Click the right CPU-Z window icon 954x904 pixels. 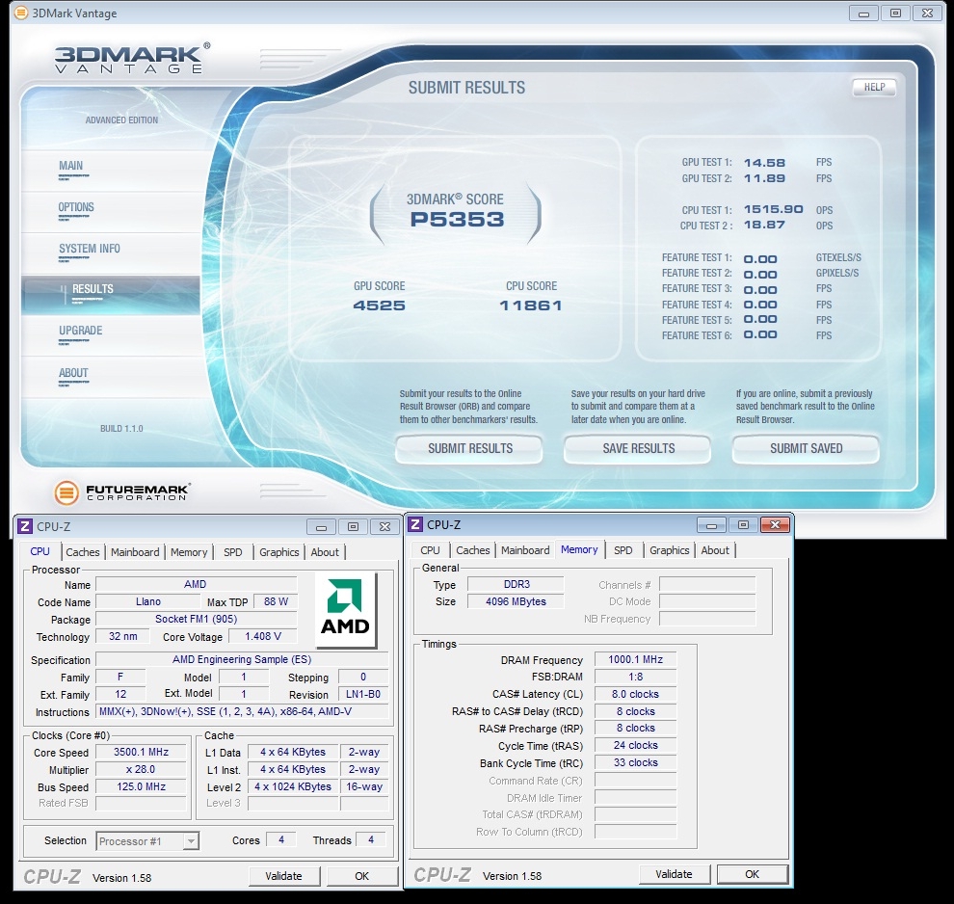415,524
